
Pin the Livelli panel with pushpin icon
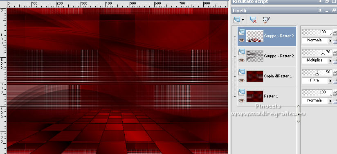click(x=320, y=10)
